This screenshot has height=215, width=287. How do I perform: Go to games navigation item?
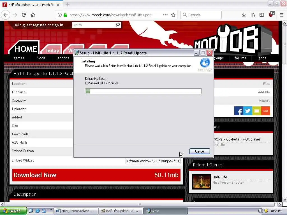(x=19, y=58)
